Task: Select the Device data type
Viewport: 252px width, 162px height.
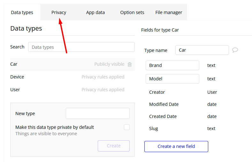Action: (x=17, y=77)
